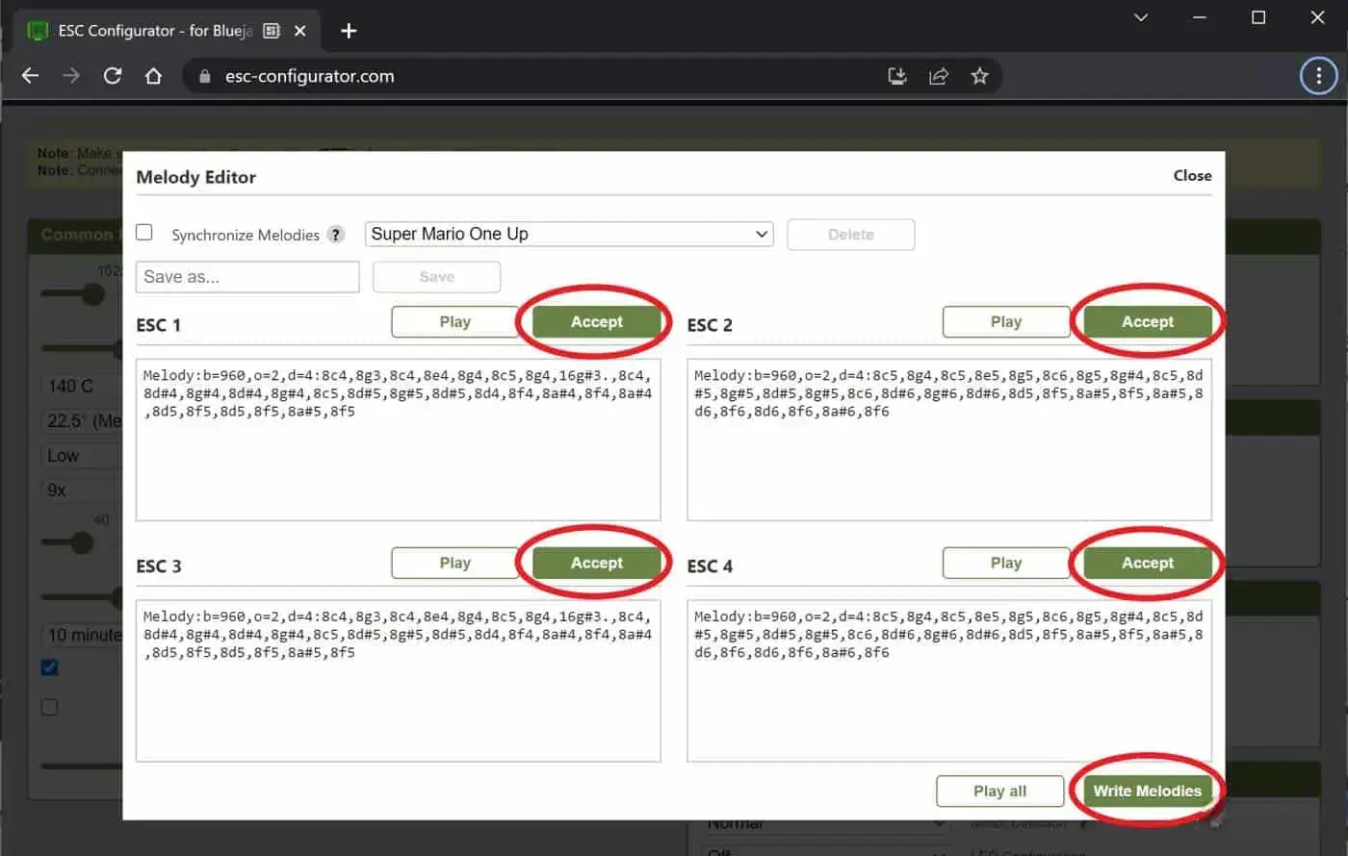
Task: Open the share icon in the address bar
Action: 939,75
